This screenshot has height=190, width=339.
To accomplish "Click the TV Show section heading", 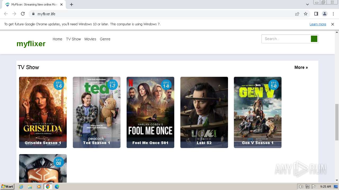I will (28, 67).
